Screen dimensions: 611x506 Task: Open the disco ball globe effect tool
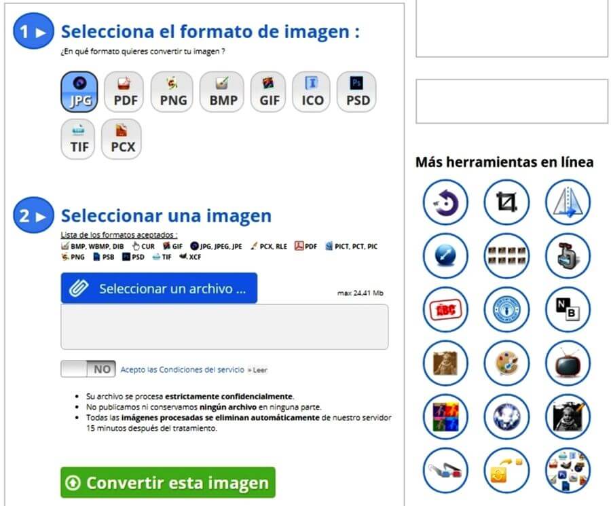point(506,417)
